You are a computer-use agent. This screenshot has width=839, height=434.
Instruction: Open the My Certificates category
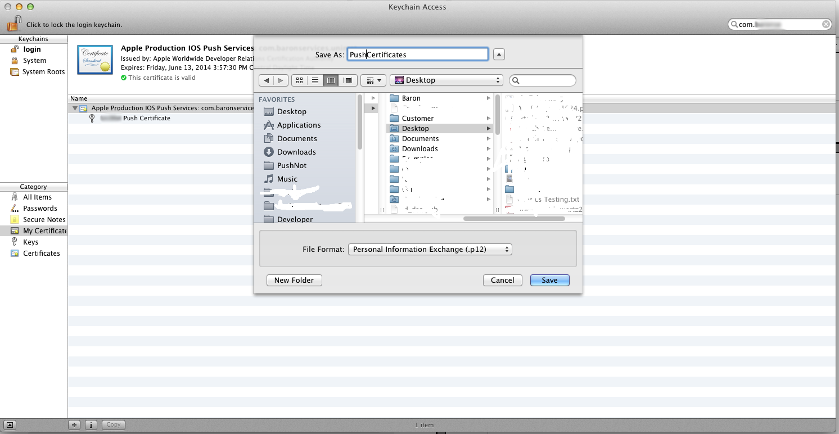(x=34, y=231)
